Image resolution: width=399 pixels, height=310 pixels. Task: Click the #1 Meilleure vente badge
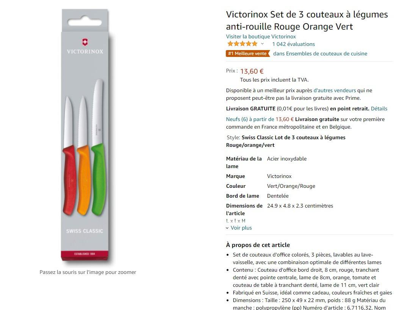click(247, 54)
